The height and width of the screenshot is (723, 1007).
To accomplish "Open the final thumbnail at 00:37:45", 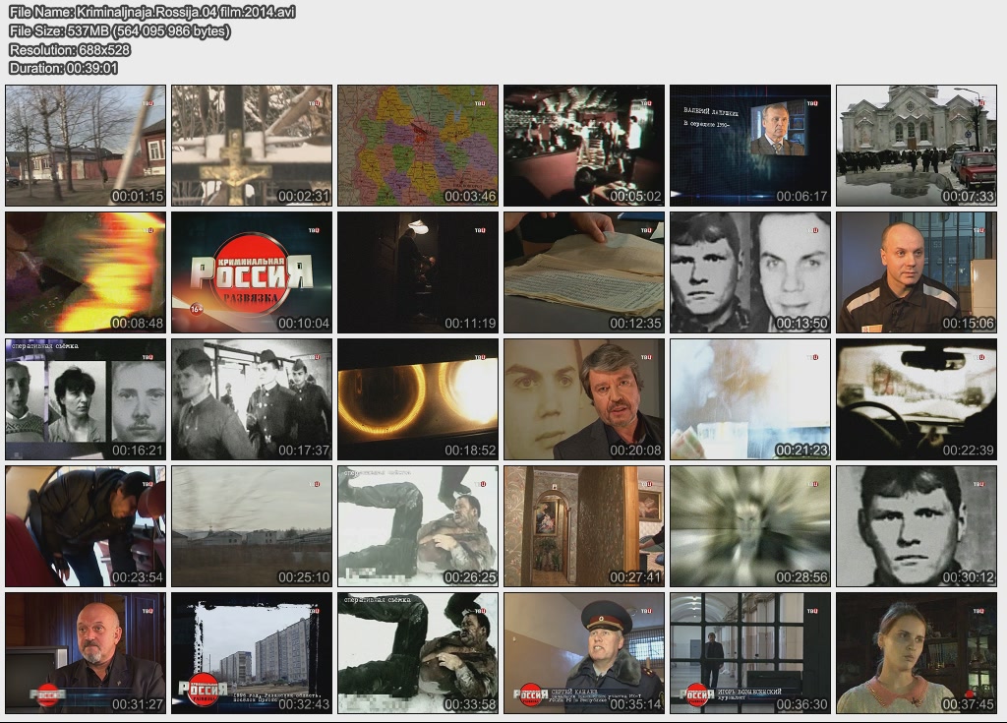I will 917,652.
